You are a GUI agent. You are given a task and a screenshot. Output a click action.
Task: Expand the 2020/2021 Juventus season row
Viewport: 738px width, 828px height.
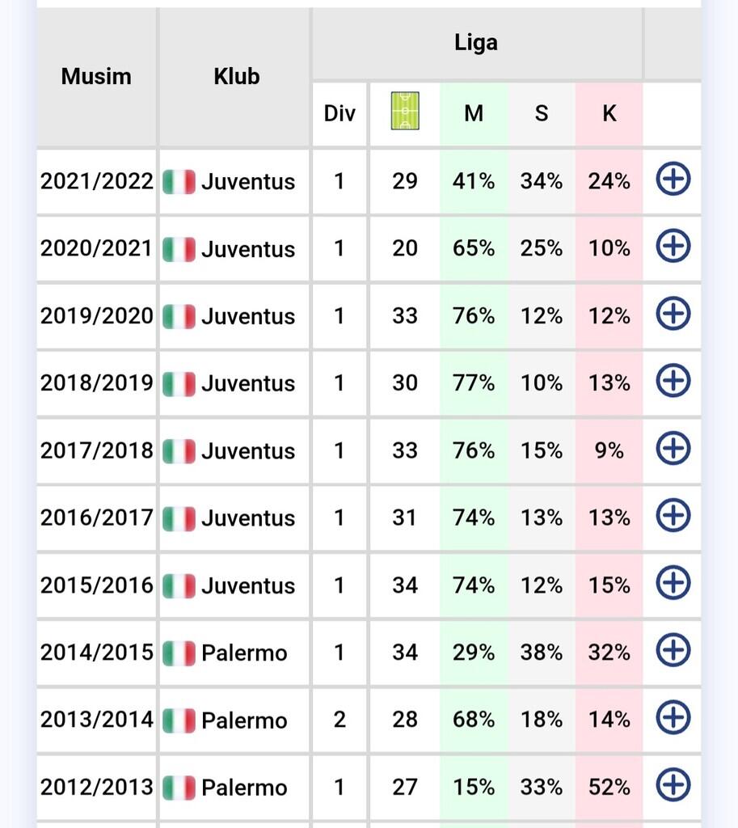[x=673, y=247]
